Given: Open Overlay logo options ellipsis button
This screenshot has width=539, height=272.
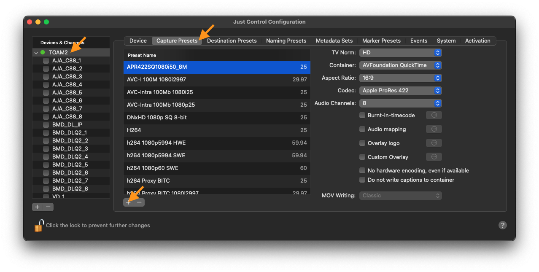Looking at the screenshot, I should pos(434,143).
